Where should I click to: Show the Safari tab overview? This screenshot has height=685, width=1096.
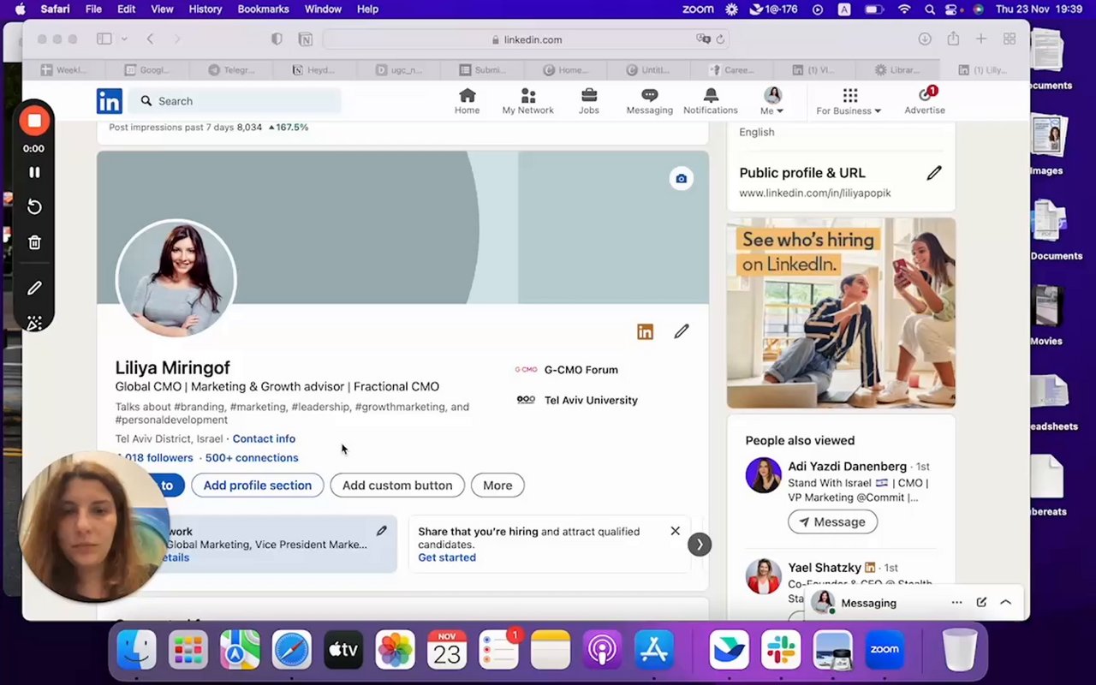1010,39
